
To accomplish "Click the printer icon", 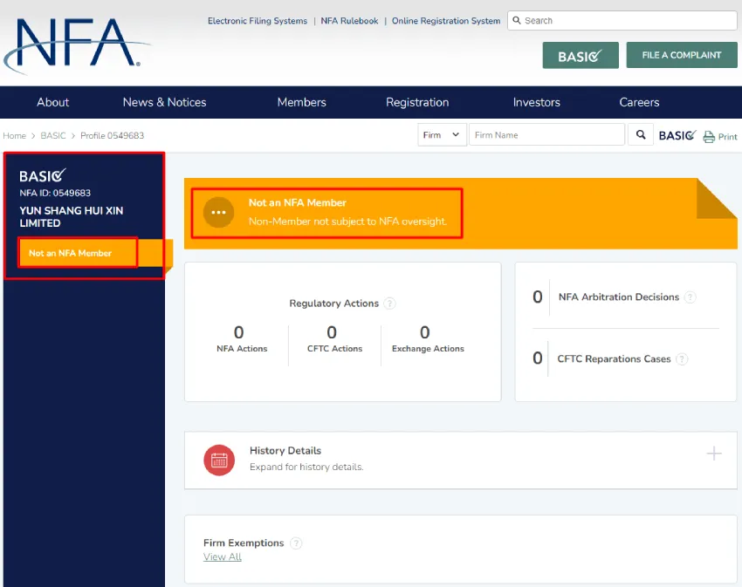I will click(709, 137).
